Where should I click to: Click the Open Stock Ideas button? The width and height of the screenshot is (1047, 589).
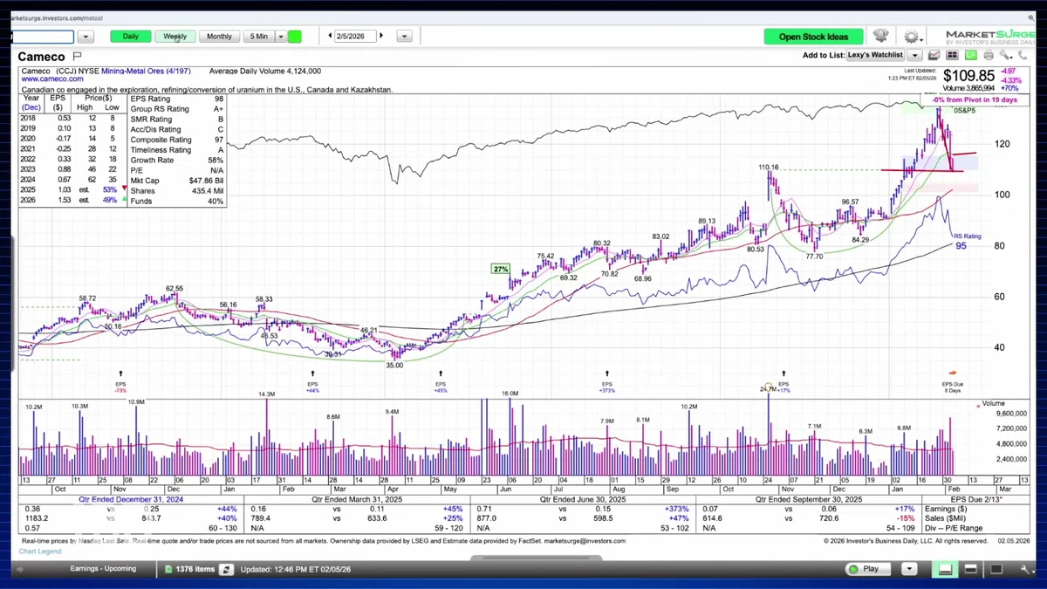pos(813,37)
